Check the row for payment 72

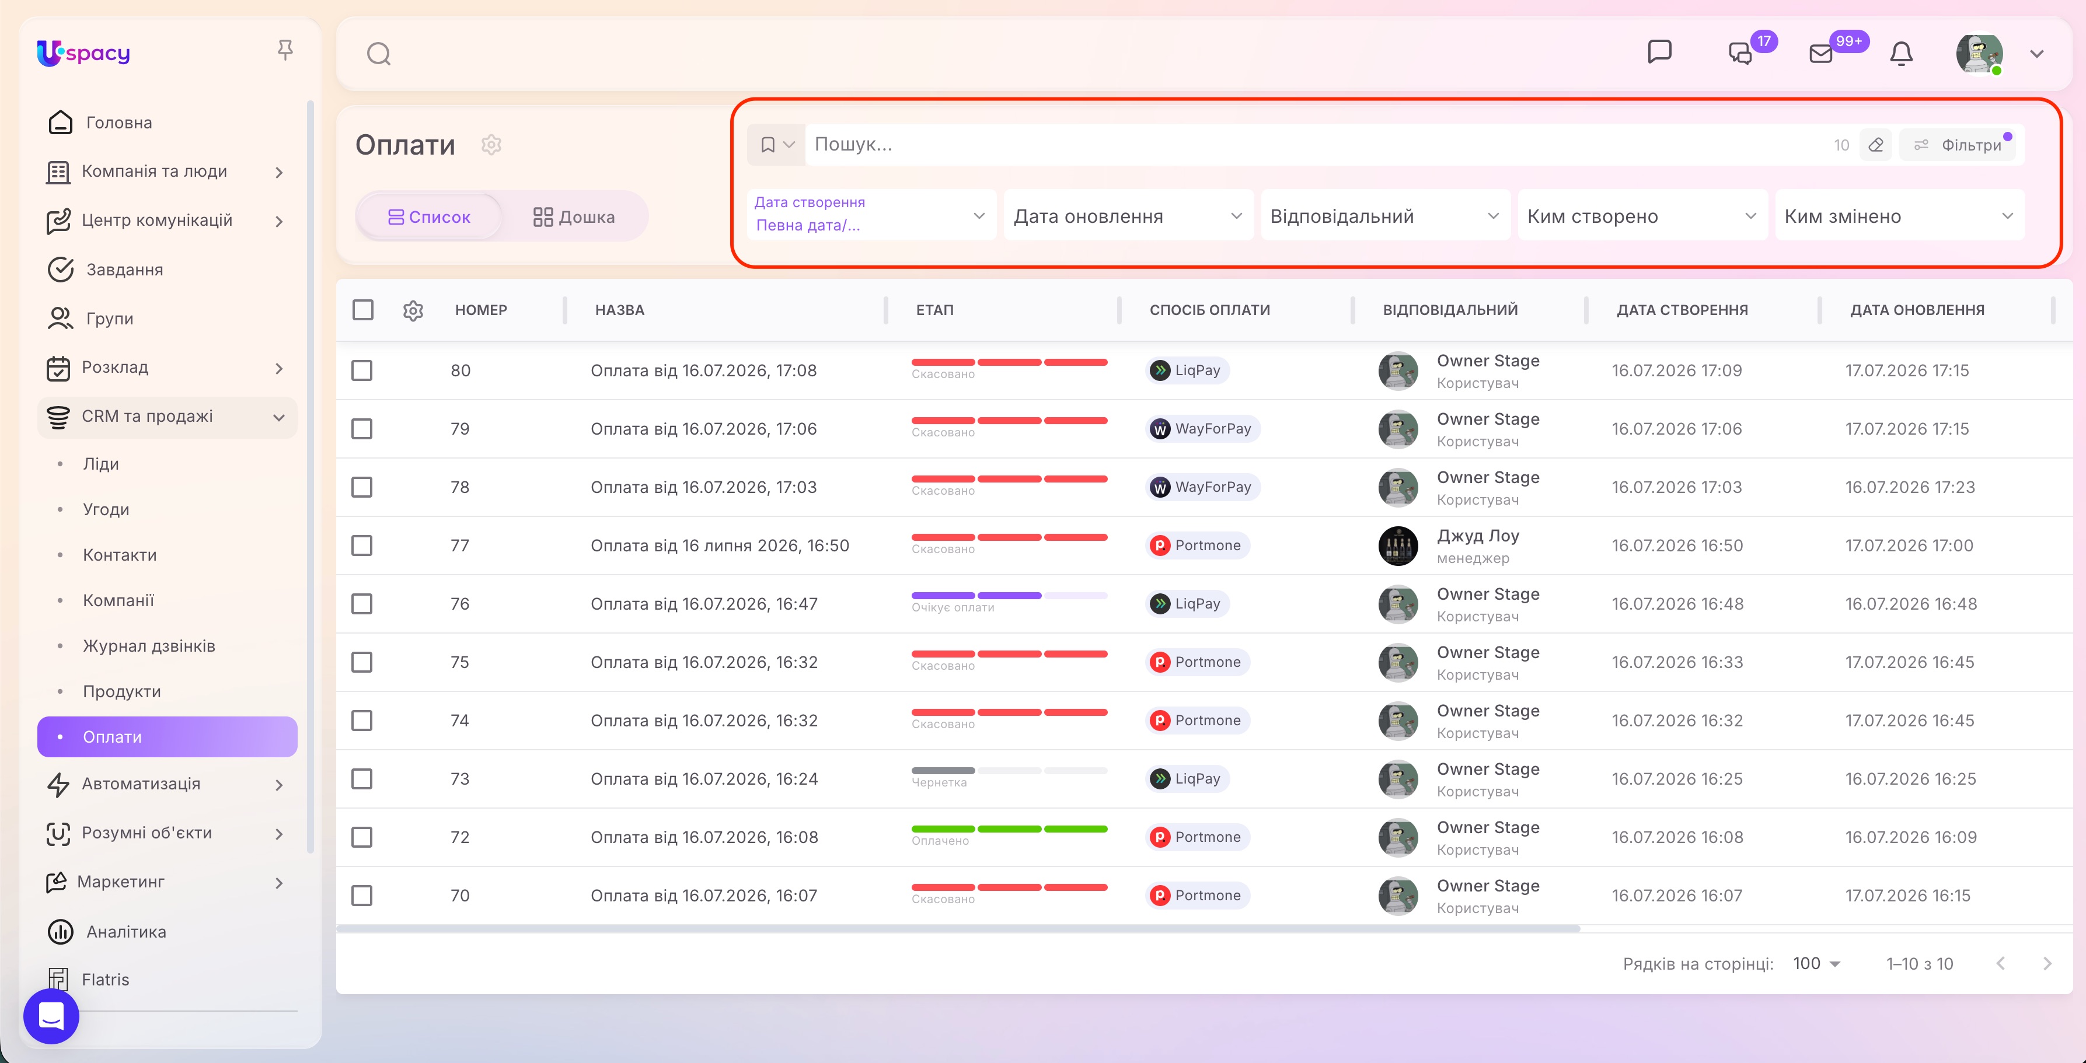pyautogui.click(x=362, y=837)
